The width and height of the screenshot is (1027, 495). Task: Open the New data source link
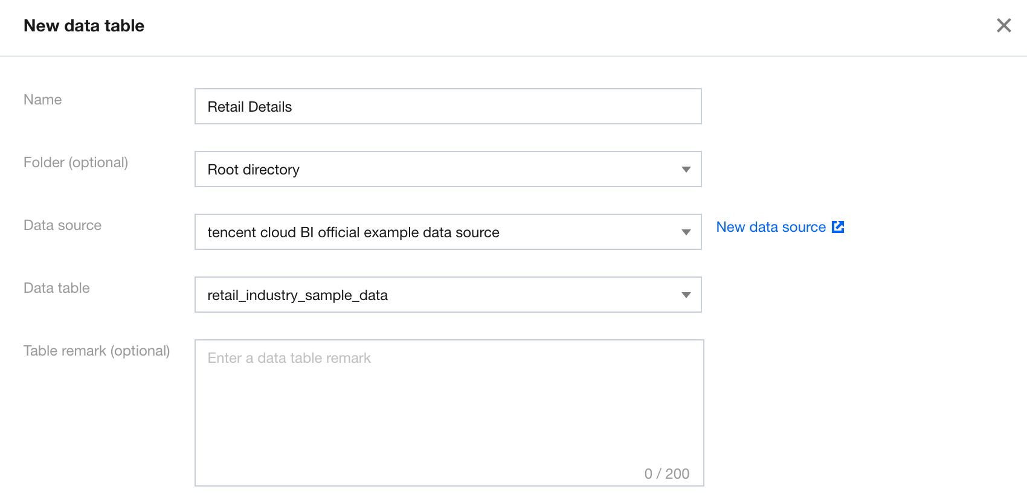pyautogui.click(x=771, y=227)
